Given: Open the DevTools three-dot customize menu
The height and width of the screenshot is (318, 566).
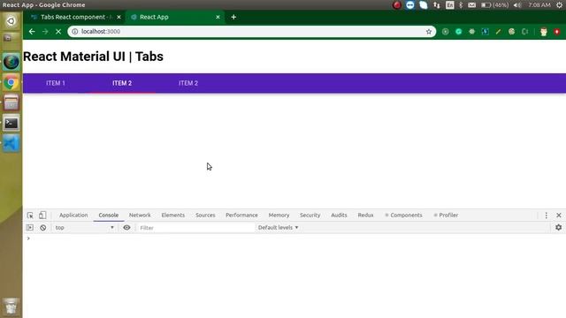Looking at the screenshot, I should 546,216.
